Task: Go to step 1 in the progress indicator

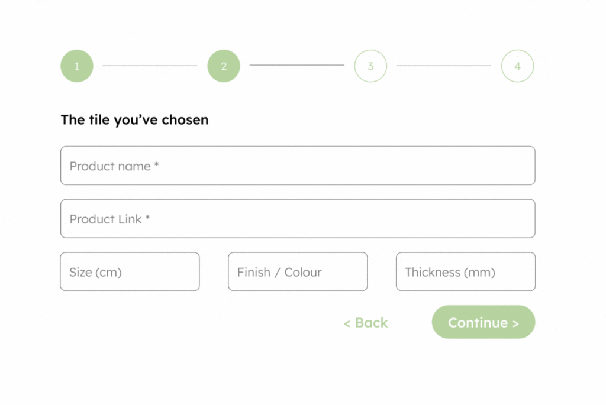Action: coord(77,66)
